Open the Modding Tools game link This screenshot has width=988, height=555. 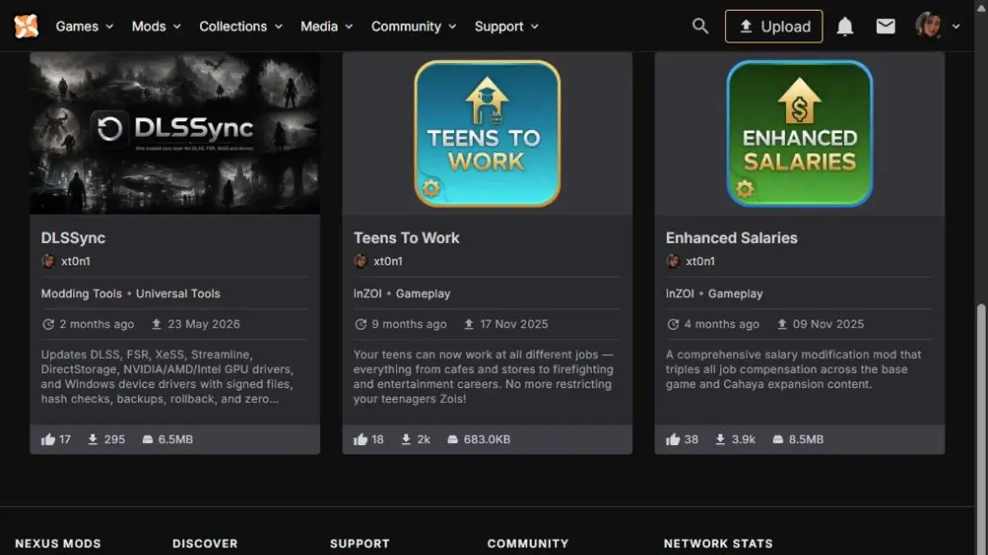click(81, 294)
